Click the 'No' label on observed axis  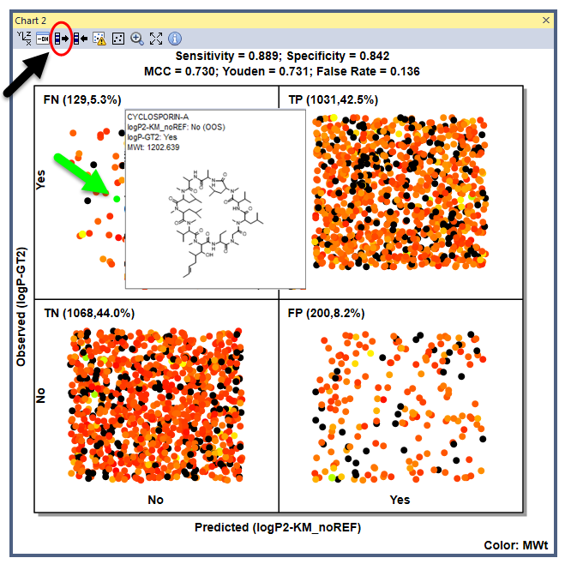(40, 395)
